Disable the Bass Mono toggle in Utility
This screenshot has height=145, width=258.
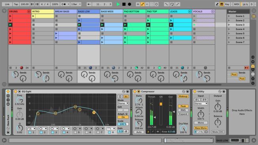[201, 128]
